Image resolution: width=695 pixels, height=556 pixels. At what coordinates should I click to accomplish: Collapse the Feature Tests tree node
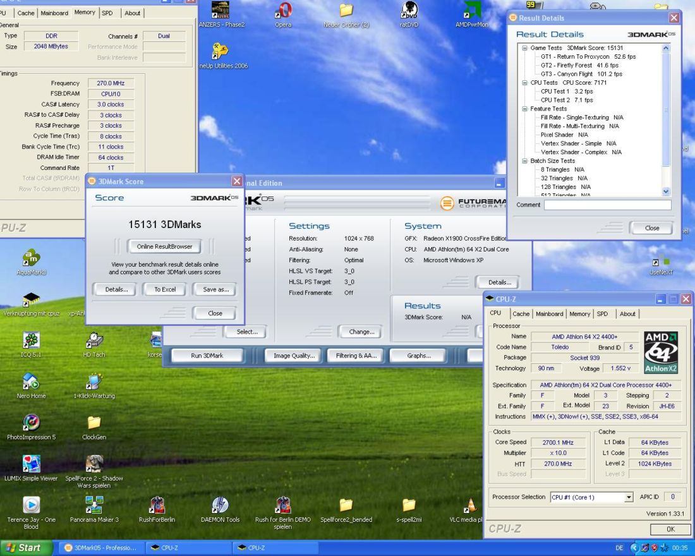point(525,109)
